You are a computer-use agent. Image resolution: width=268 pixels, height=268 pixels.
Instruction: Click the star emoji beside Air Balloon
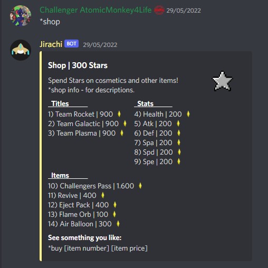point(118,224)
